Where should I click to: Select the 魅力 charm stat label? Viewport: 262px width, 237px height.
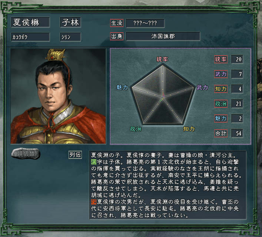point(221,118)
